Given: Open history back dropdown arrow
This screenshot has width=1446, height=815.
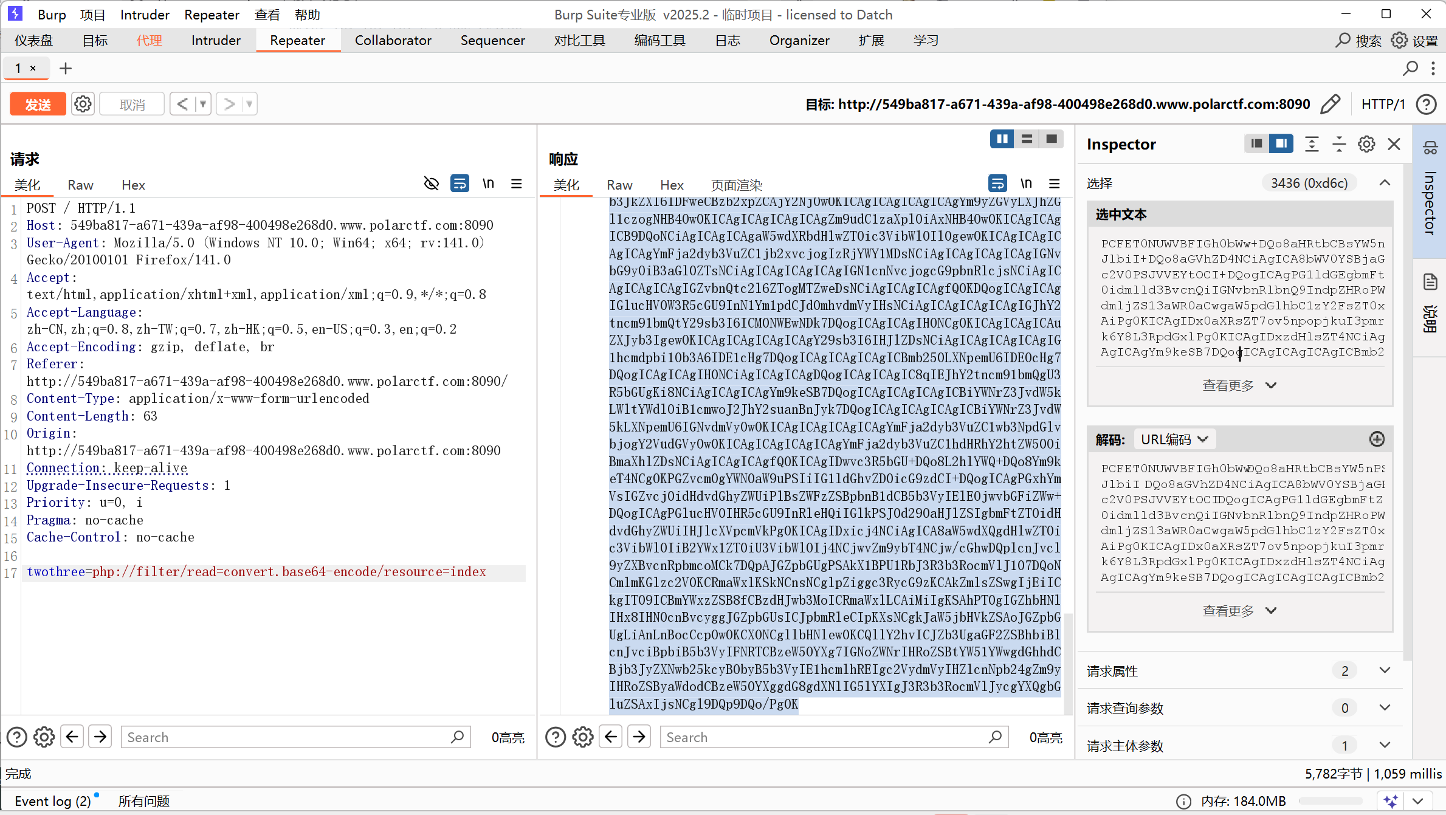Looking at the screenshot, I should tap(203, 104).
